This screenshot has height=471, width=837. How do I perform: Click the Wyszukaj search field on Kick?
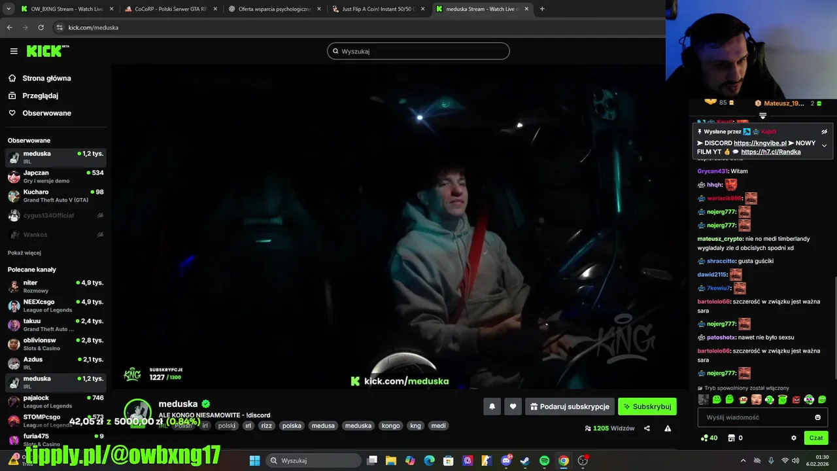418,51
